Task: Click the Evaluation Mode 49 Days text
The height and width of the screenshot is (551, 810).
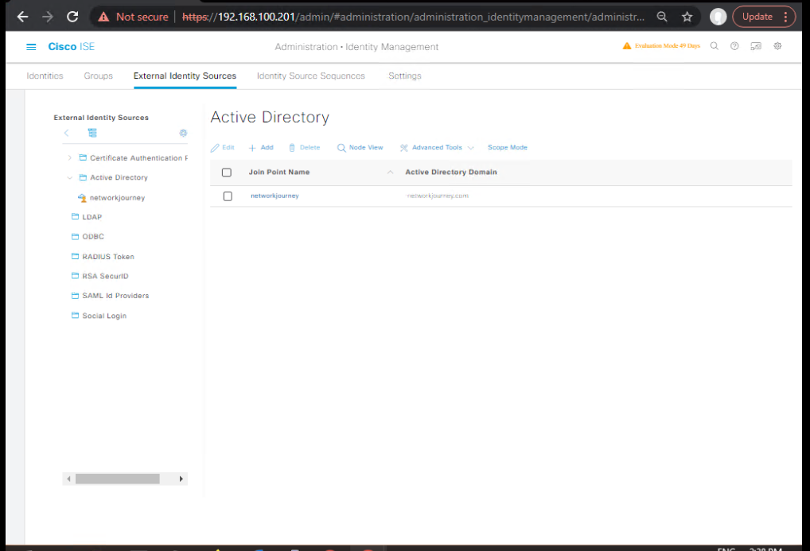Action: click(x=668, y=46)
